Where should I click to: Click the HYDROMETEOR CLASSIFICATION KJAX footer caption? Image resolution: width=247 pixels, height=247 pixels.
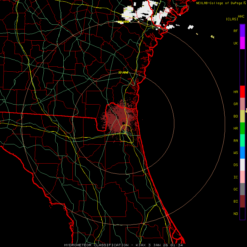click(x=123, y=245)
